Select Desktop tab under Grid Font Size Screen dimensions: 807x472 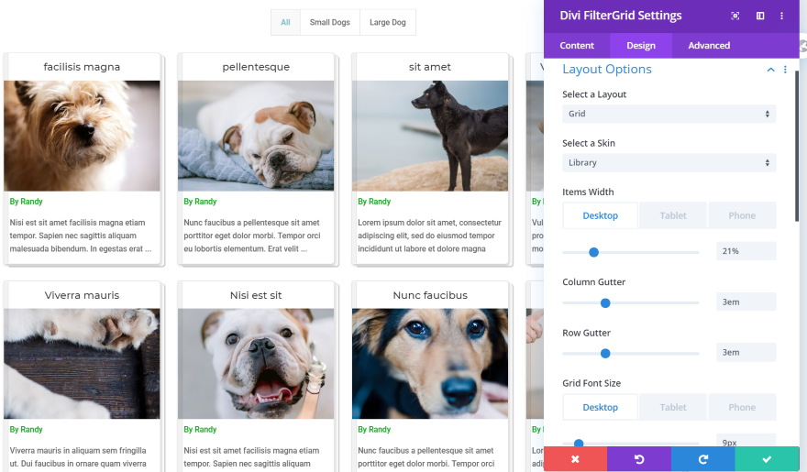600,407
